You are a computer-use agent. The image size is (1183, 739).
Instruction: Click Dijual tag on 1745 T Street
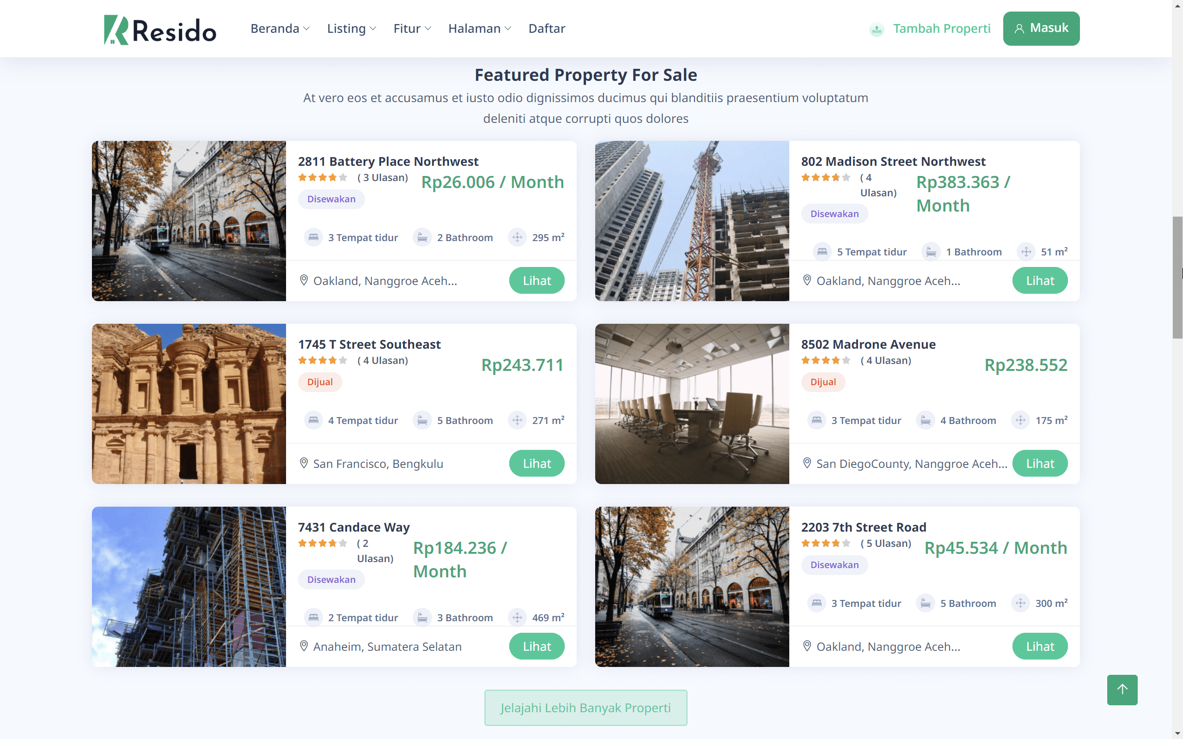[320, 382]
